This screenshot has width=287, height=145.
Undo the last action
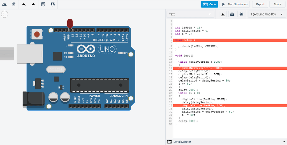(24, 4)
